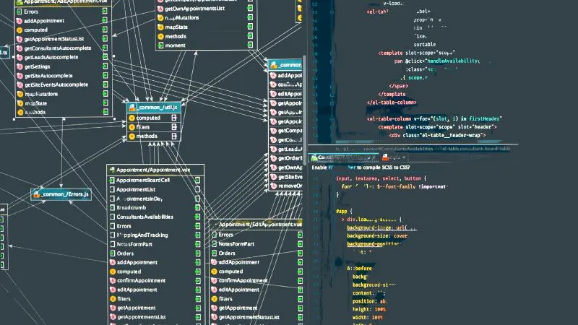Expand the folded div.loading CSS block arrow
The height and width of the screenshot is (325, 578).
341,219
